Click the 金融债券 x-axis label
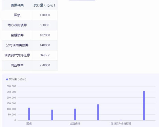 pyautogui.click(x=75, y=124)
